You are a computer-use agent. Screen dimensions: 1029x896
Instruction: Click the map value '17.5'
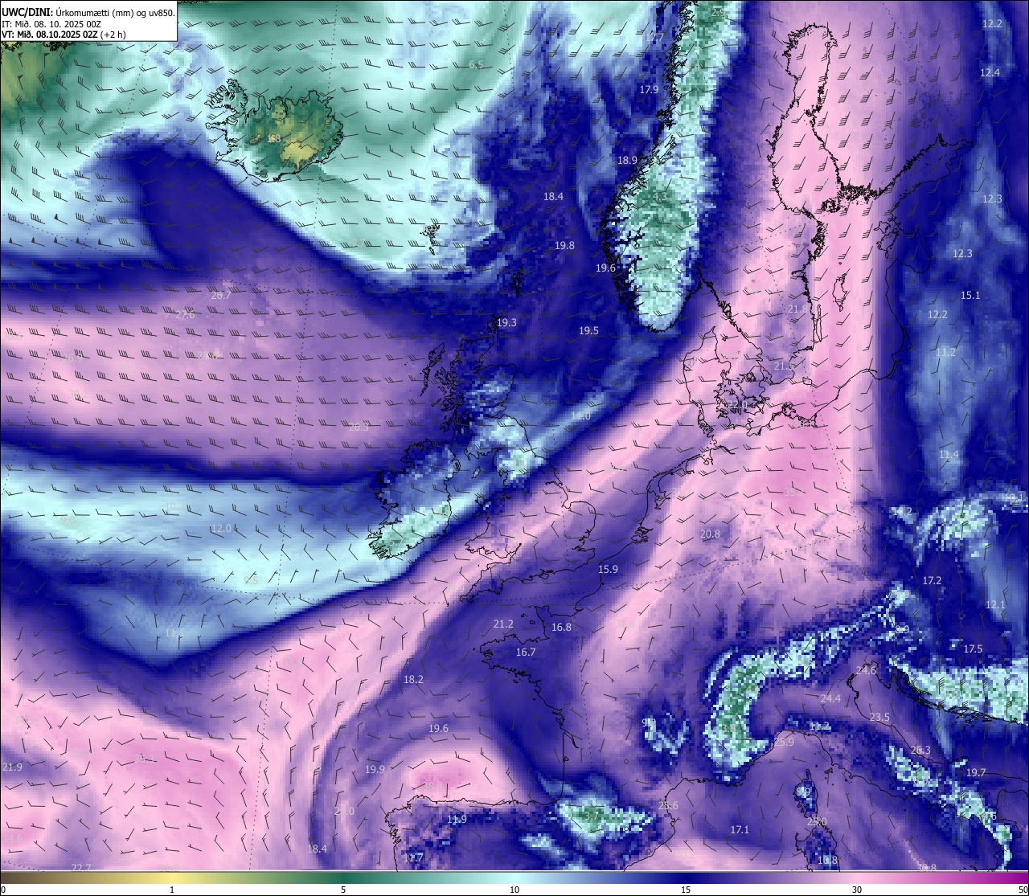pos(973,649)
